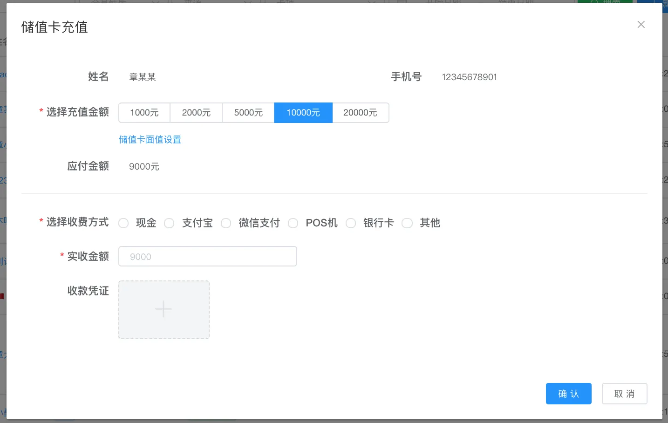The height and width of the screenshot is (423, 668).
Task: Open the 储值卡面值设置 link
Action: coord(150,140)
